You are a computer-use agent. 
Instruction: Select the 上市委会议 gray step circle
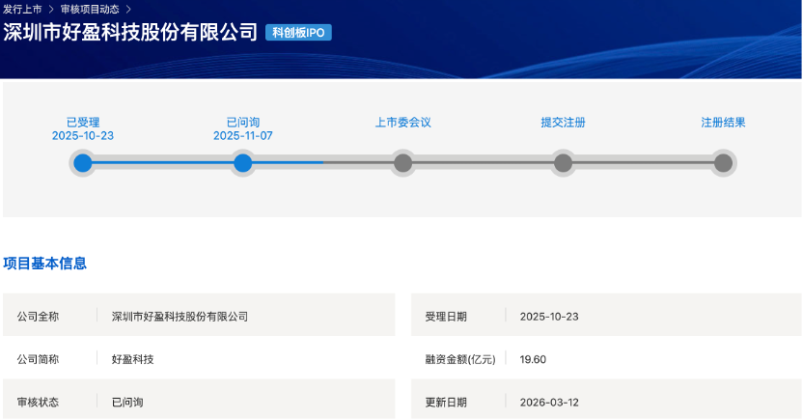coord(403,163)
